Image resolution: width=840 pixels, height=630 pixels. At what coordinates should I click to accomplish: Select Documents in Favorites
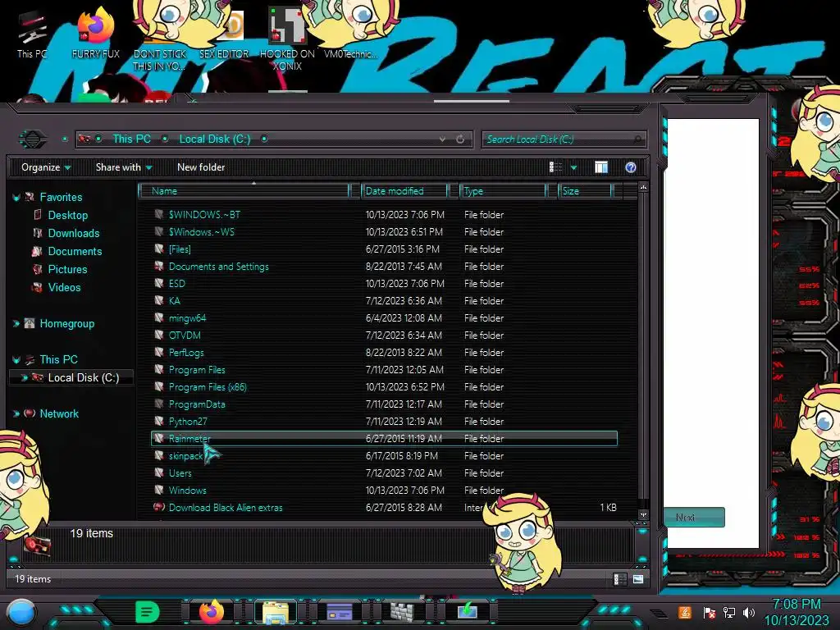(75, 252)
